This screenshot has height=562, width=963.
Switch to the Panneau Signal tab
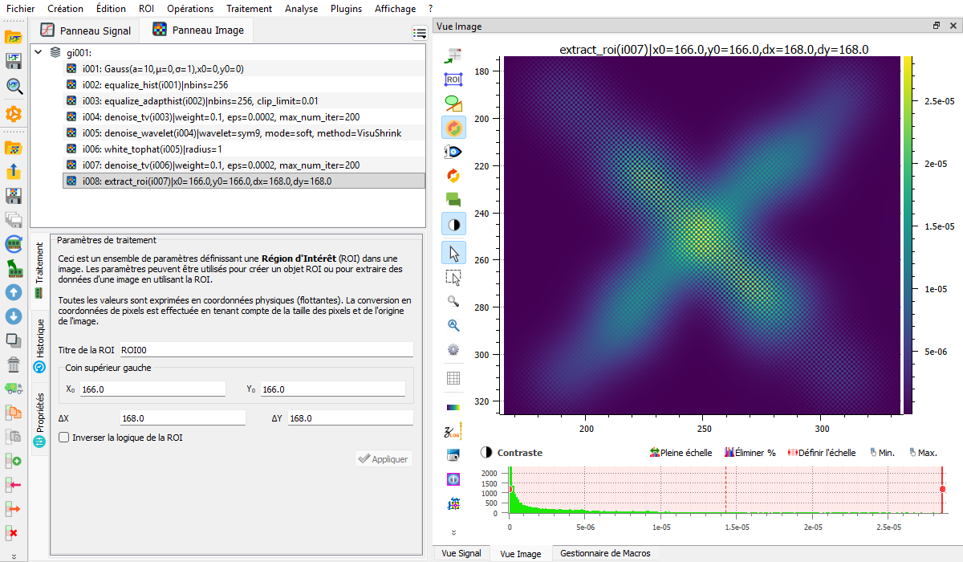pyautogui.click(x=86, y=31)
